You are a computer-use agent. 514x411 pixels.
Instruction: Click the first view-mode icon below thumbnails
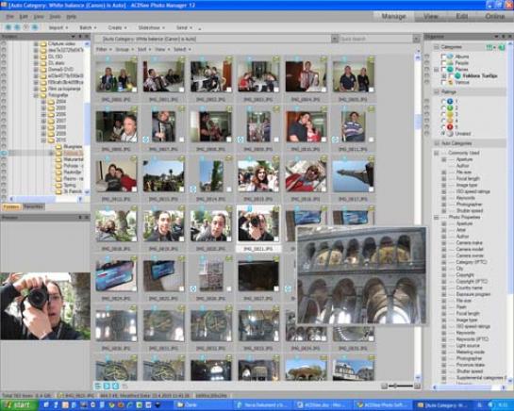pyautogui.click(x=98, y=386)
